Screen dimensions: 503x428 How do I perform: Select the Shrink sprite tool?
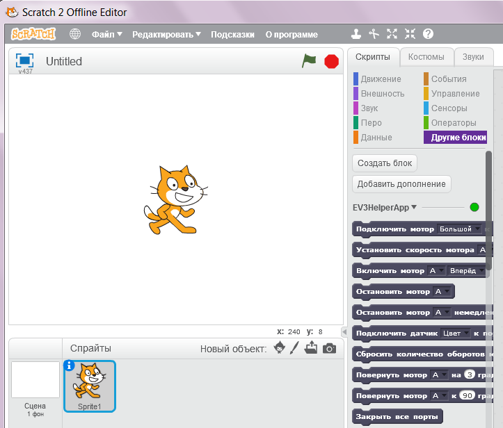pyautogui.click(x=410, y=33)
